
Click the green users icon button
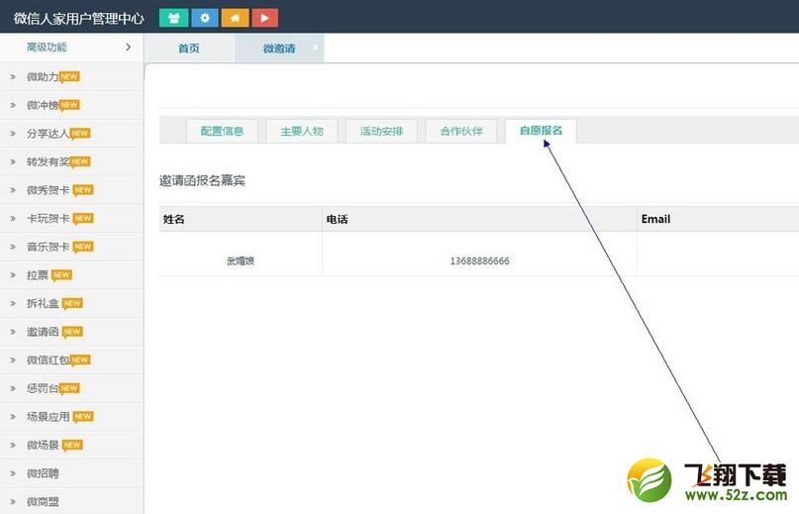pos(174,18)
